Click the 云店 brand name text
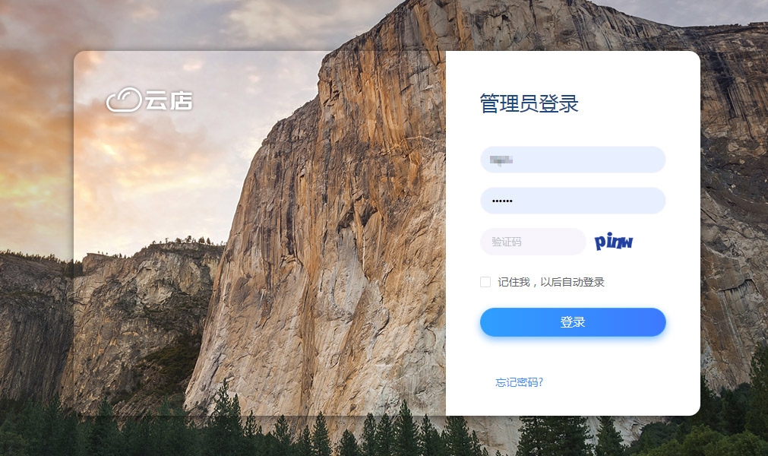Viewport: 768px width, 456px height. point(169,101)
